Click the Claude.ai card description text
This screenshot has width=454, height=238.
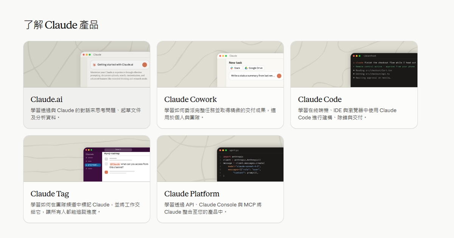pos(86,114)
